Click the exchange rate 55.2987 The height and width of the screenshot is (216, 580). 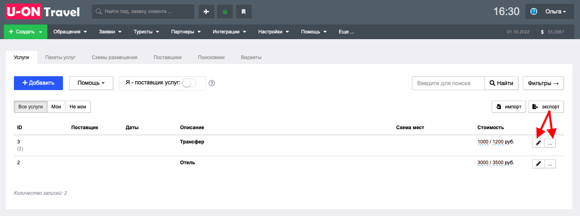(556, 32)
